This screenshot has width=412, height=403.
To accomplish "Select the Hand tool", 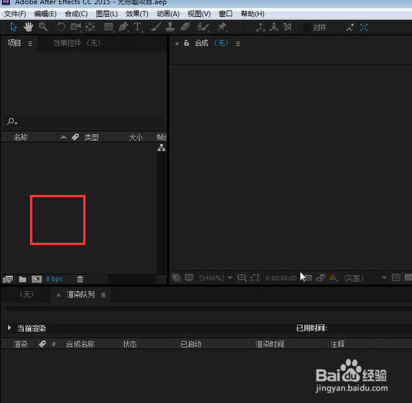I will coord(28,27).
